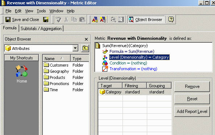Expand the Attributes dropdown arrow

click(75, 48)
